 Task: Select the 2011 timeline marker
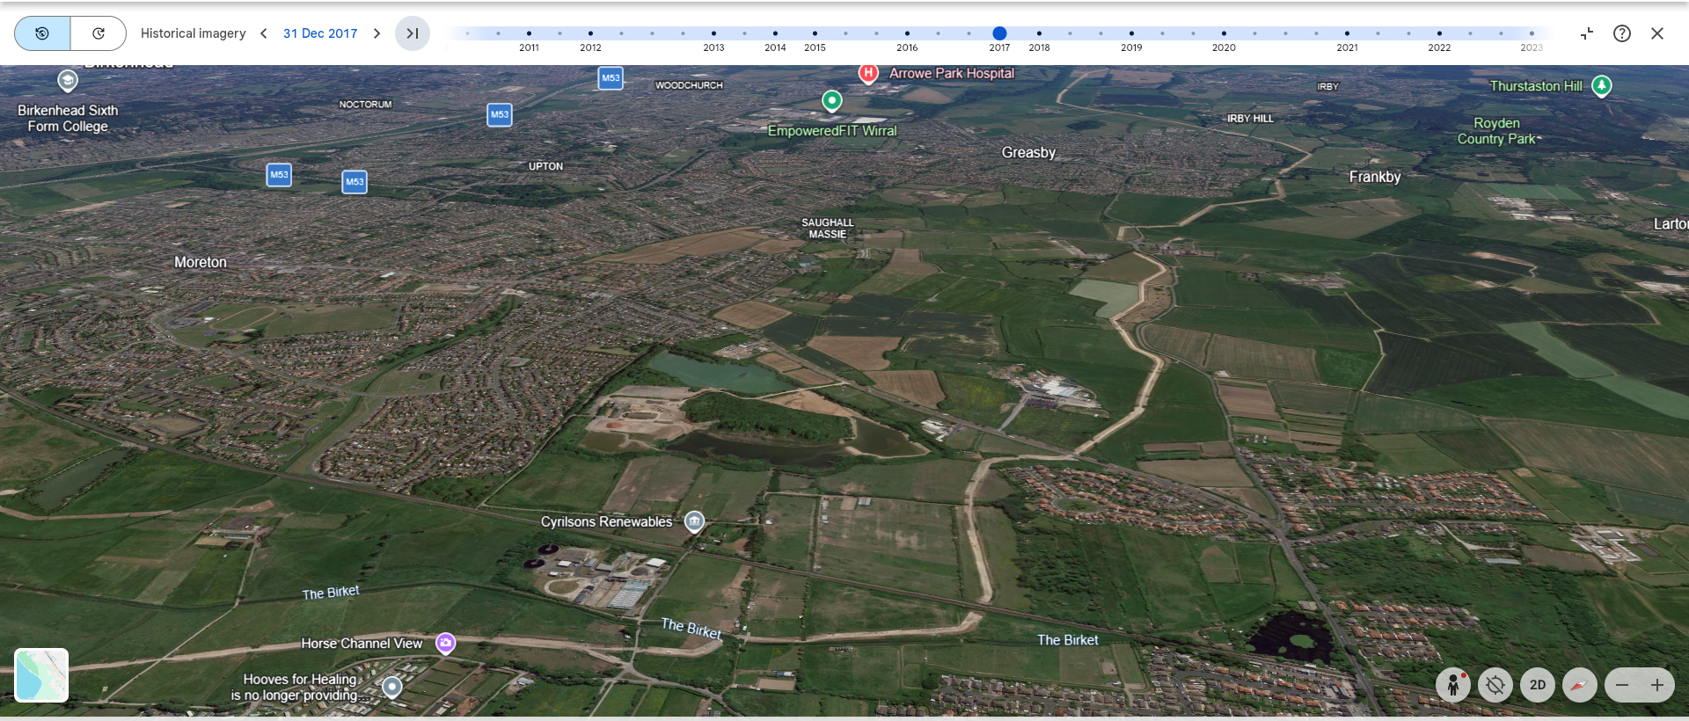pos(529,33)
